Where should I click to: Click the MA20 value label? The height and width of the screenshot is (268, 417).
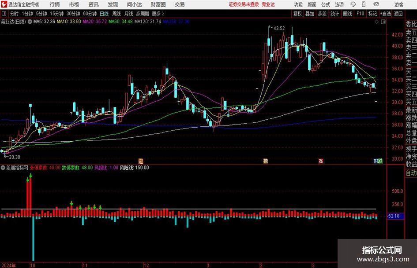point(95,22)
